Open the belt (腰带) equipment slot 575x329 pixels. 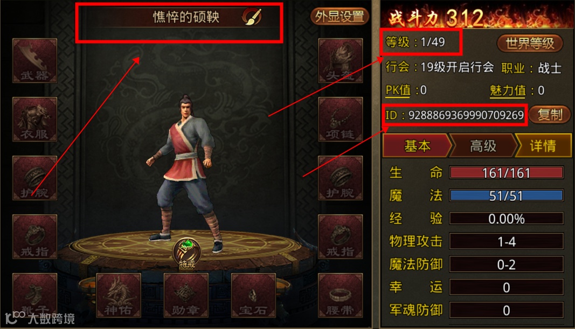click(340, 295)
